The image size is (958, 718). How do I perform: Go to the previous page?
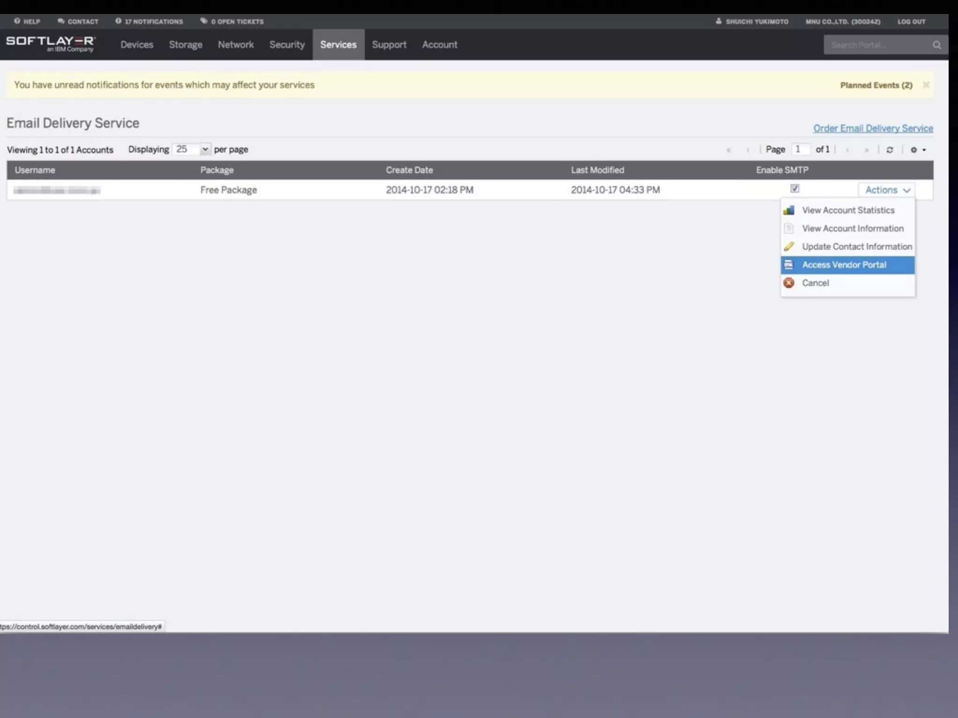pyautogui.click(x=748, y=150)
